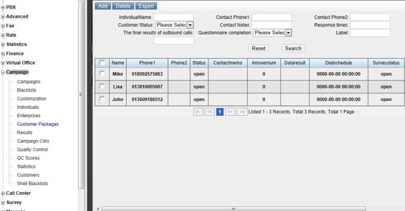This screenshot has height=211, width=405.
Task: Expand the Virtual Office plus icon
Action: point(3,63)
